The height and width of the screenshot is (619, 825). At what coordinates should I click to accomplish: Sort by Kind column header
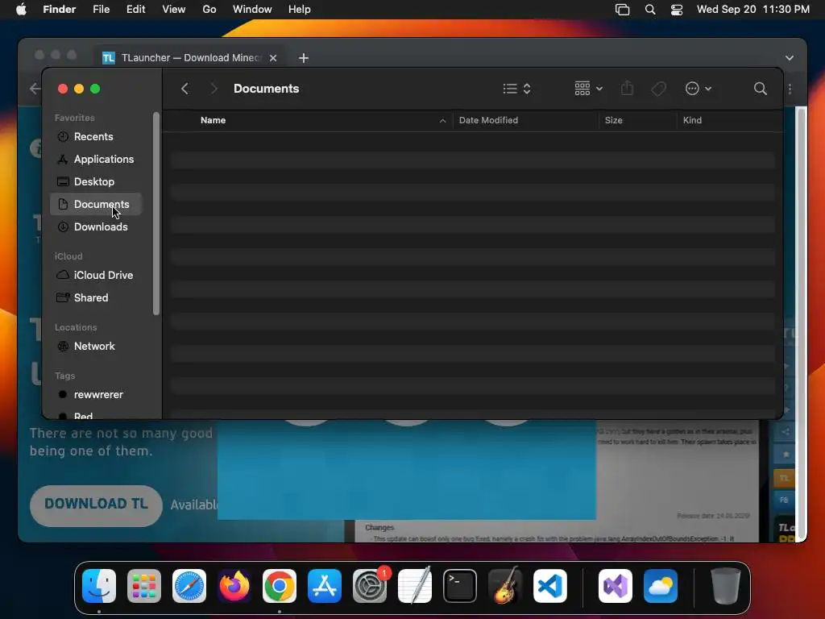[692, 120]
